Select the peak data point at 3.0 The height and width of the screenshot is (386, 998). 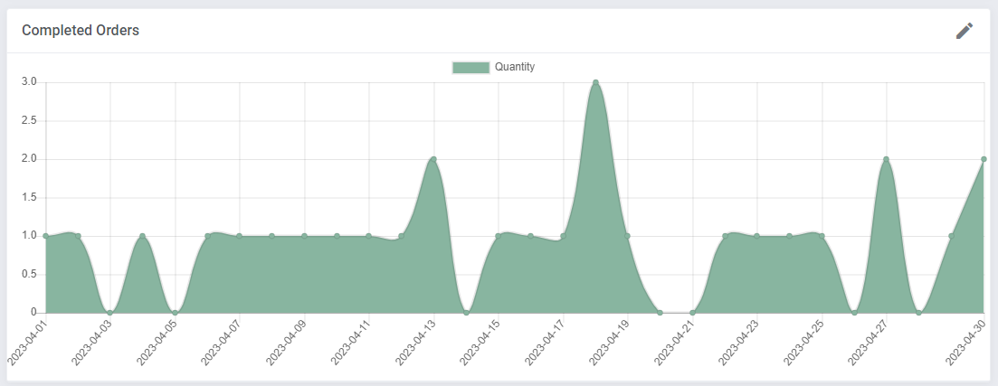click(595, 82)
